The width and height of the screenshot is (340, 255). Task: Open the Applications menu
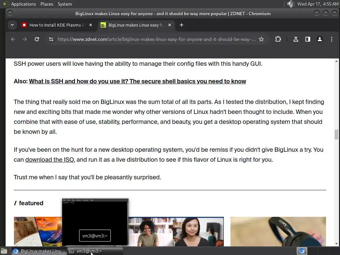pyautogui.click(x=24, y=4)
